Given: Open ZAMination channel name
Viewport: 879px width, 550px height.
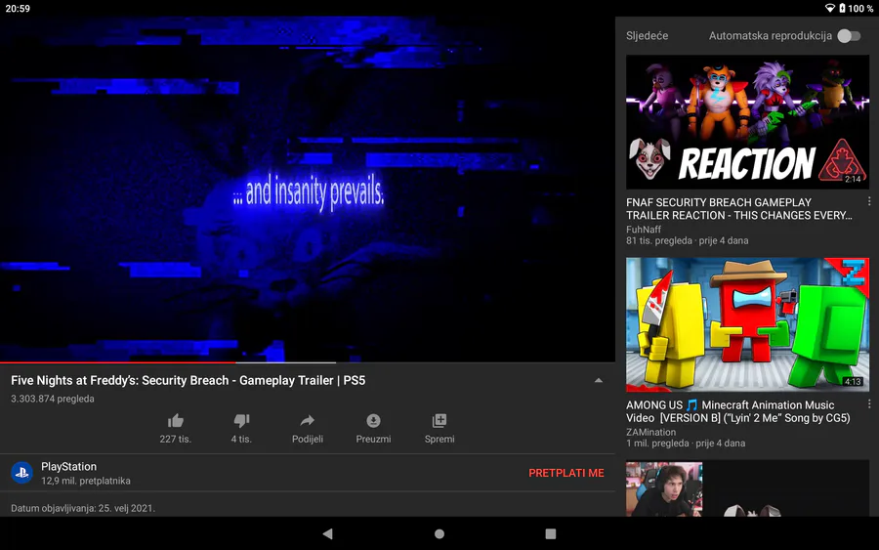Looking at the screenshot, I should (x=650, y=432).
